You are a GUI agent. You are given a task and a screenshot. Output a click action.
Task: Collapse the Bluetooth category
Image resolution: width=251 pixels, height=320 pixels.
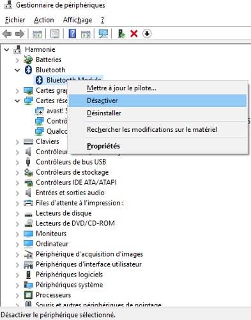(17, 70)
